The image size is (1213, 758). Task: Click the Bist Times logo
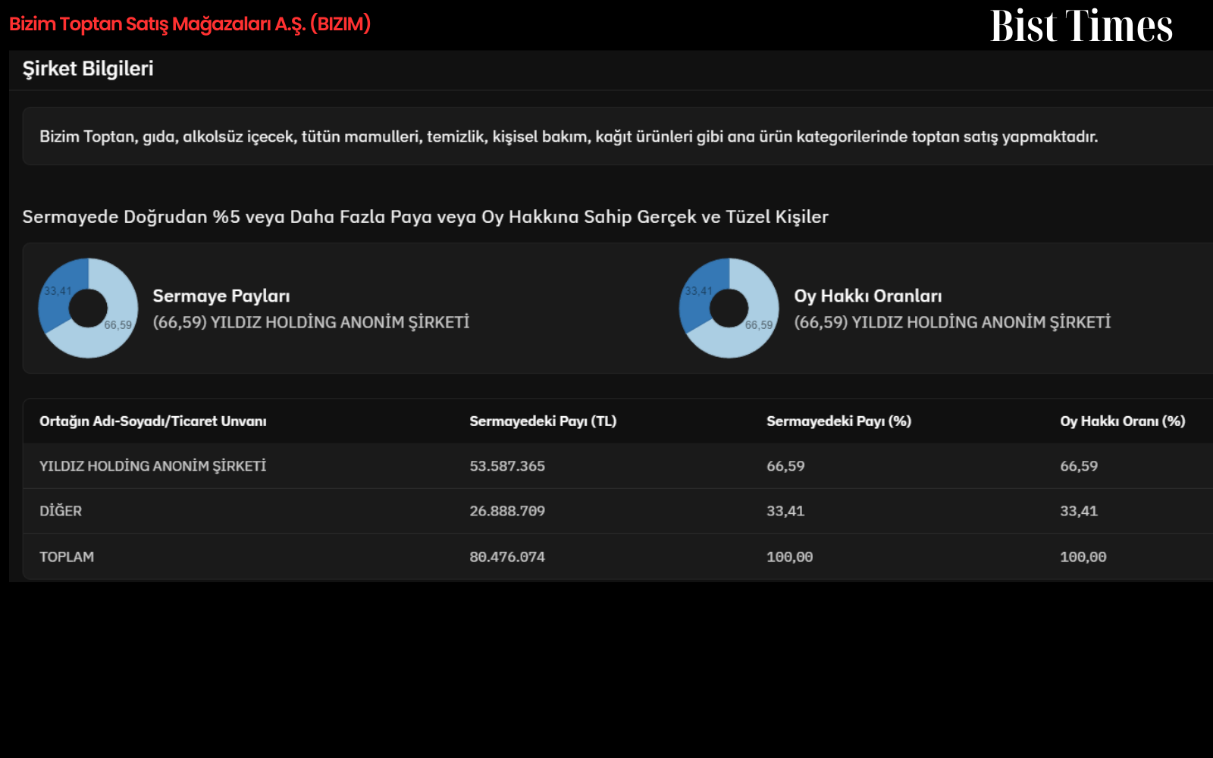pyautogui.click(x=1081, y=26)
